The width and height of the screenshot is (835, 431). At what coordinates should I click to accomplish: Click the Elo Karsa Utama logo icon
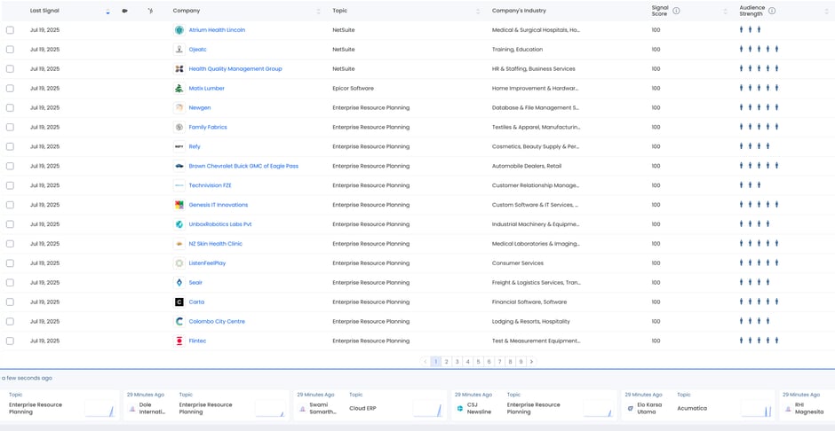click(x=630, y=408)
